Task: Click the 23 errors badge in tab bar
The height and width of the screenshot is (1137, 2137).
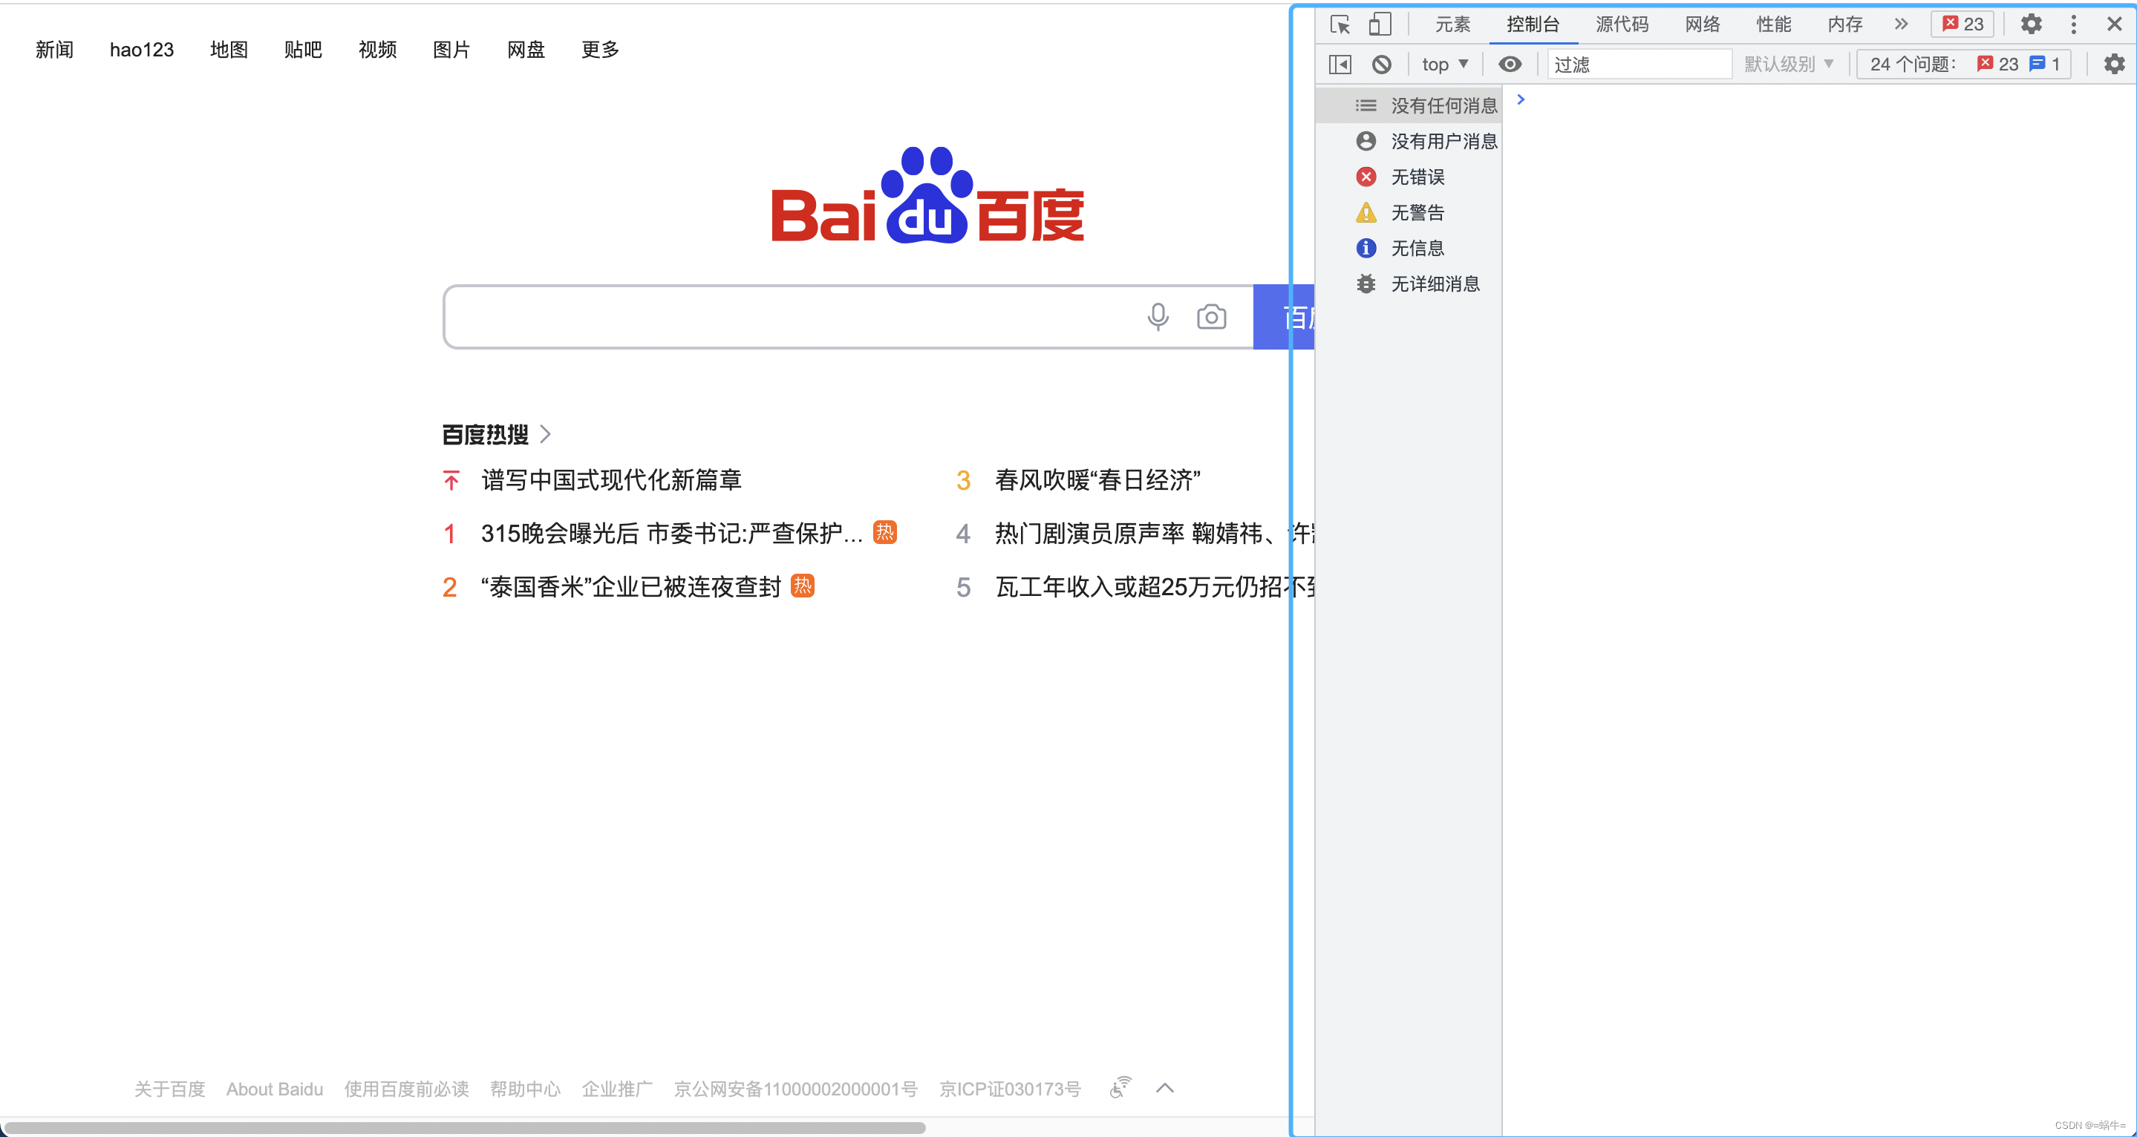Action: coord(1963,24)
